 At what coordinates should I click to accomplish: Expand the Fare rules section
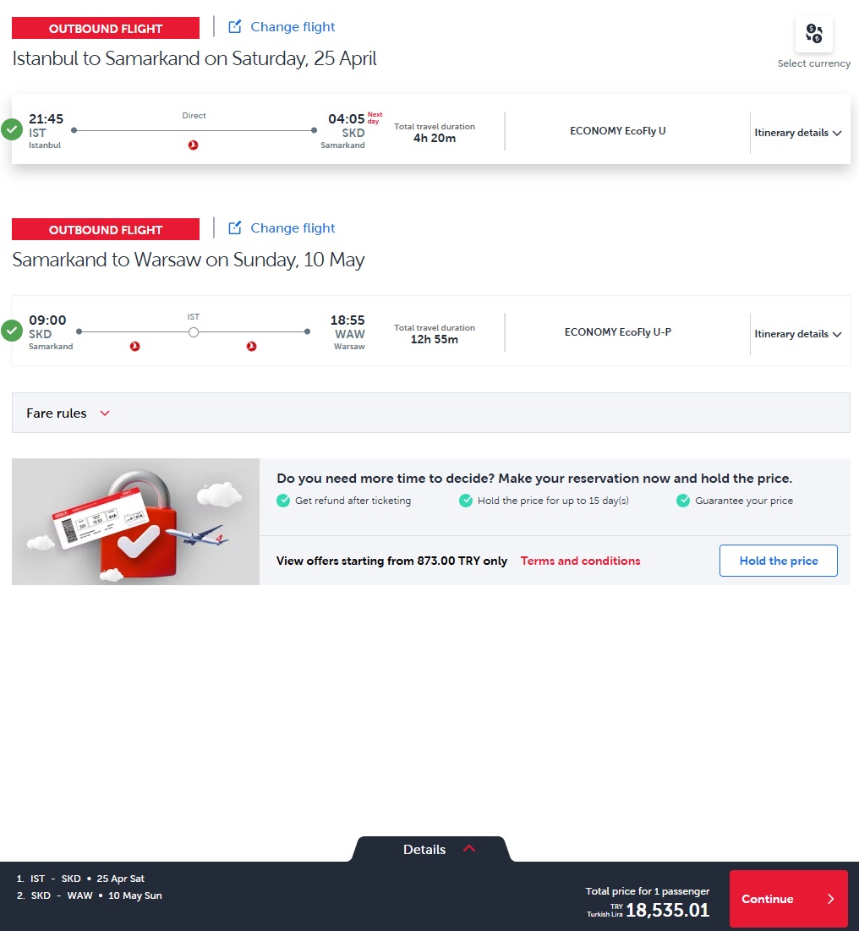pos(431,413)
